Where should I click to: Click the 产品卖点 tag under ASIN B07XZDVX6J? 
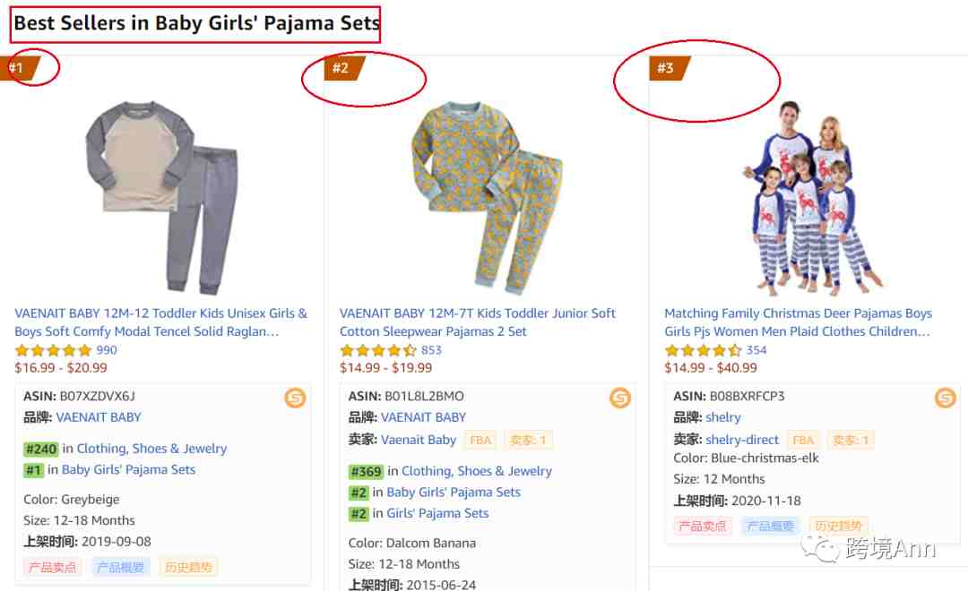(x=52, y=567)
